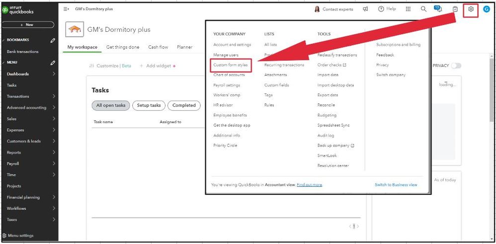
Task: Open Account and settings
Action: 232,45
